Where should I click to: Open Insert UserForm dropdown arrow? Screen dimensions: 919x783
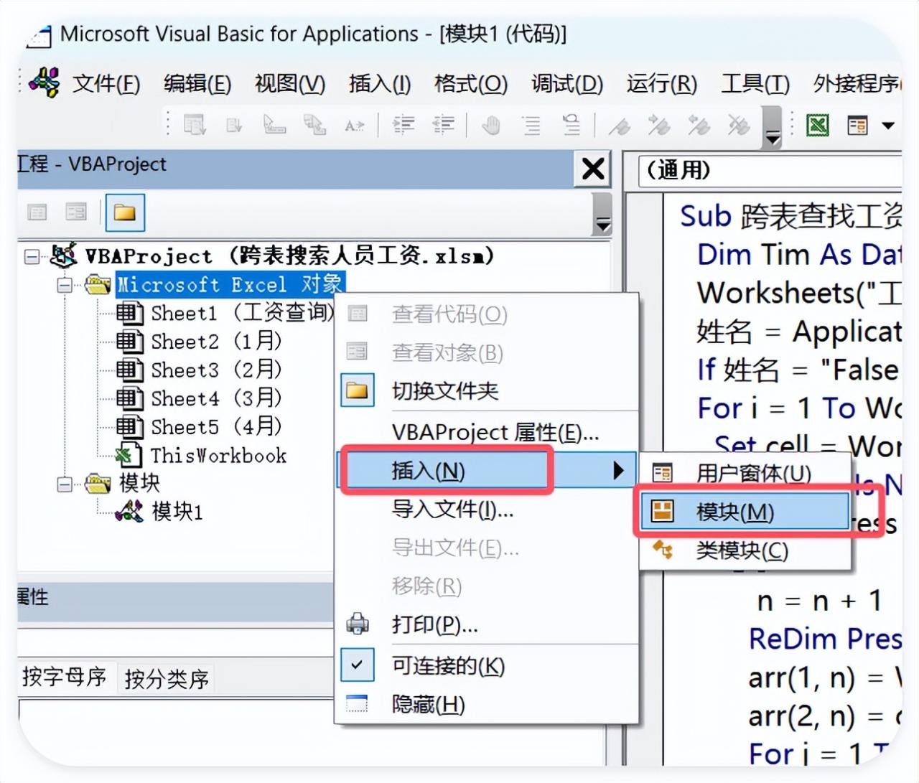tap(888, 126)
